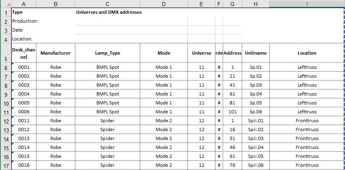Click desk channel cell 0004
This screenshot has height=170, width=345.
click(24, 94)
